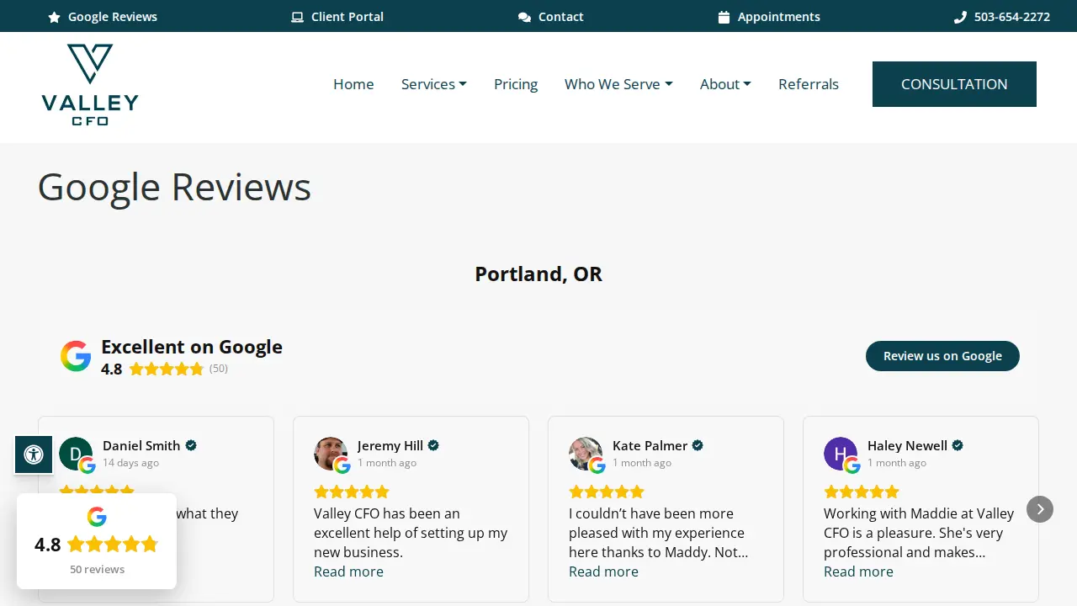Click the (50) review count text
The height and width of the screenshot is (606, 1077).
point(219,369)
